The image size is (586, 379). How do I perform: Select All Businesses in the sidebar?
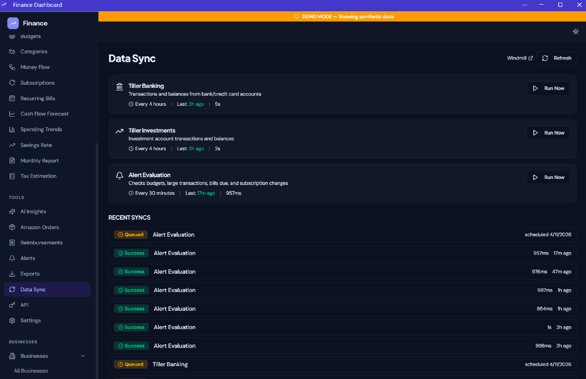point(30,370)
